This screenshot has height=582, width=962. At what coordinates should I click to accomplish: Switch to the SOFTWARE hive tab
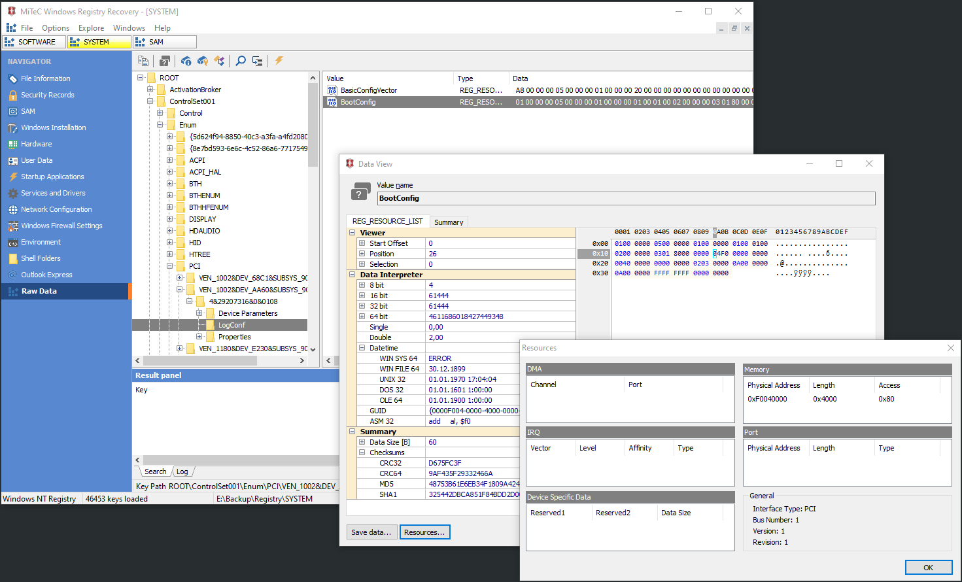[x=34, y=42]
